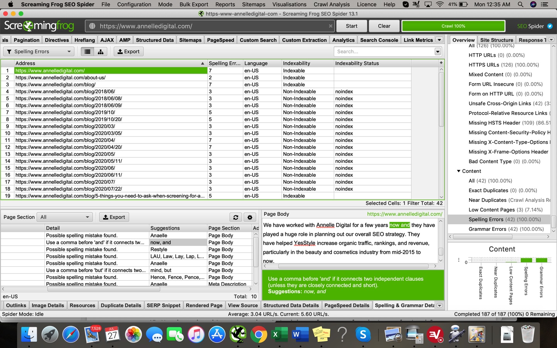Click the Clear button
The width and height of the screenshot is (557, 348).
[x=384, y=26]
